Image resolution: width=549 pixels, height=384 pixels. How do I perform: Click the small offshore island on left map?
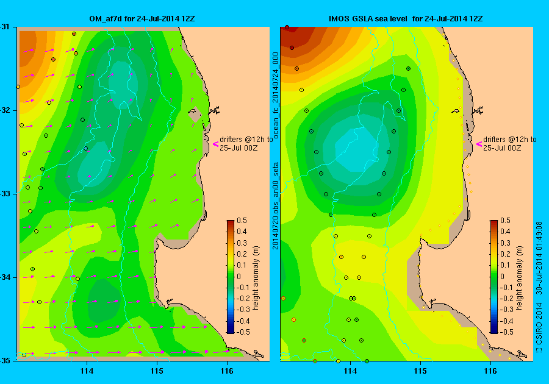click(x=192, y=112)
